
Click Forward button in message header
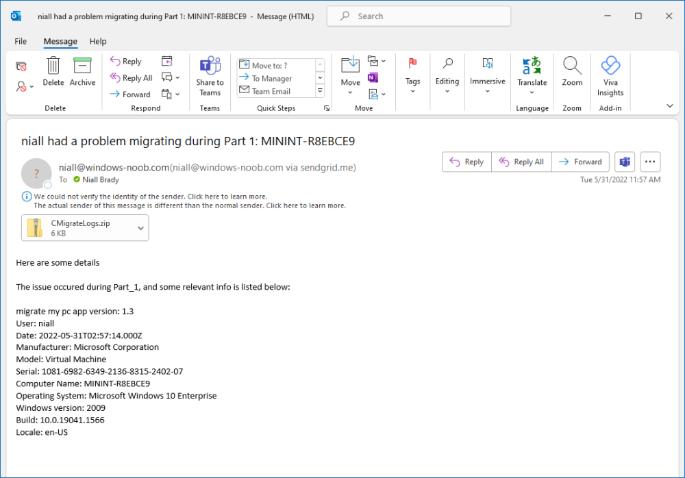point(580,162)
